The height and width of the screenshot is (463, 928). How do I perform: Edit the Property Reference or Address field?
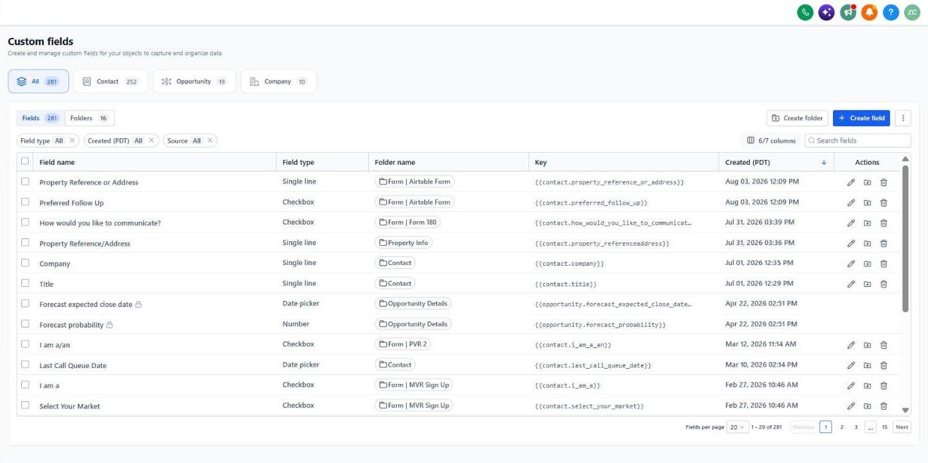851,183
